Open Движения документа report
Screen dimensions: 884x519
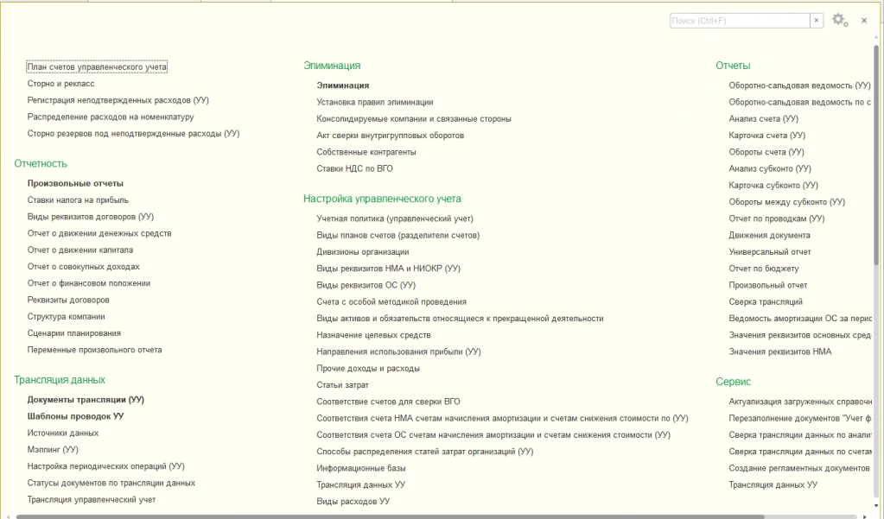coord(769,235)
